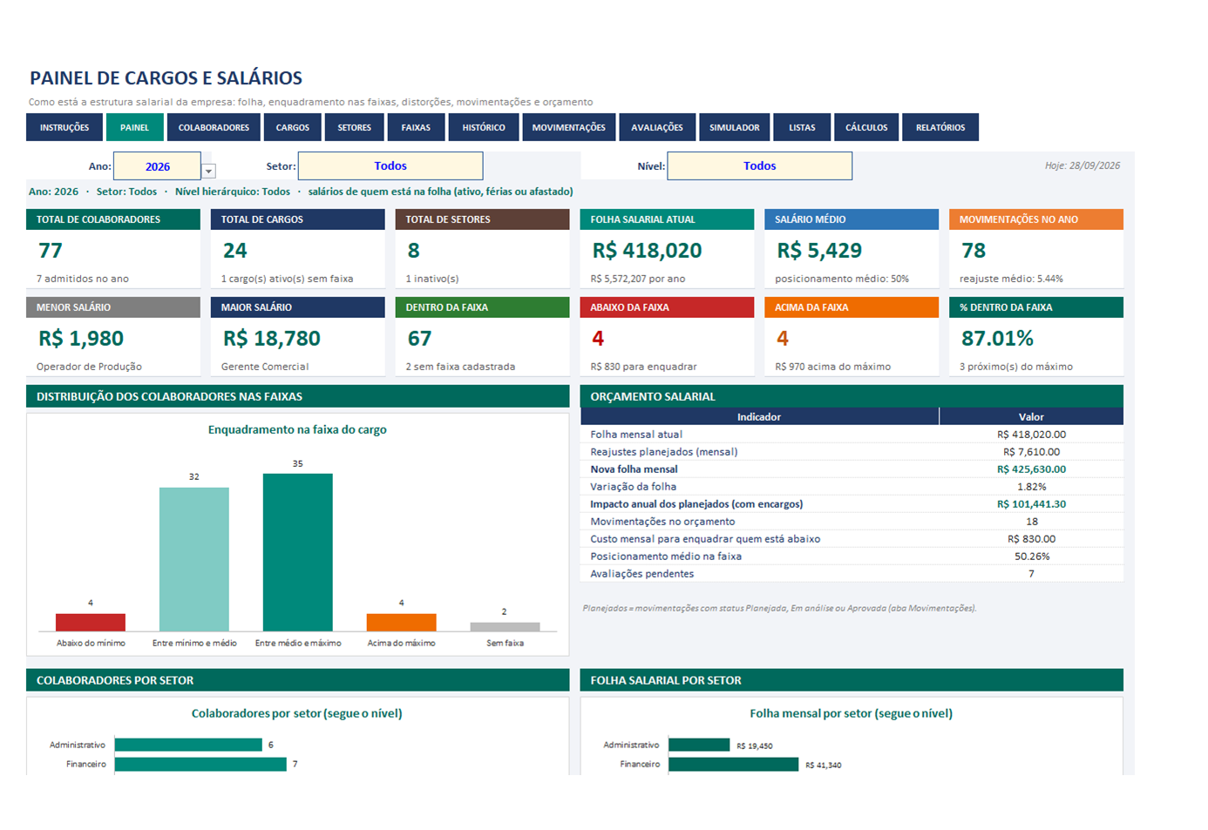This screenshot has width=1208, height=830.
Task: Select the 'Gerente Comercial' label
Action: click(x=265, y=367)
